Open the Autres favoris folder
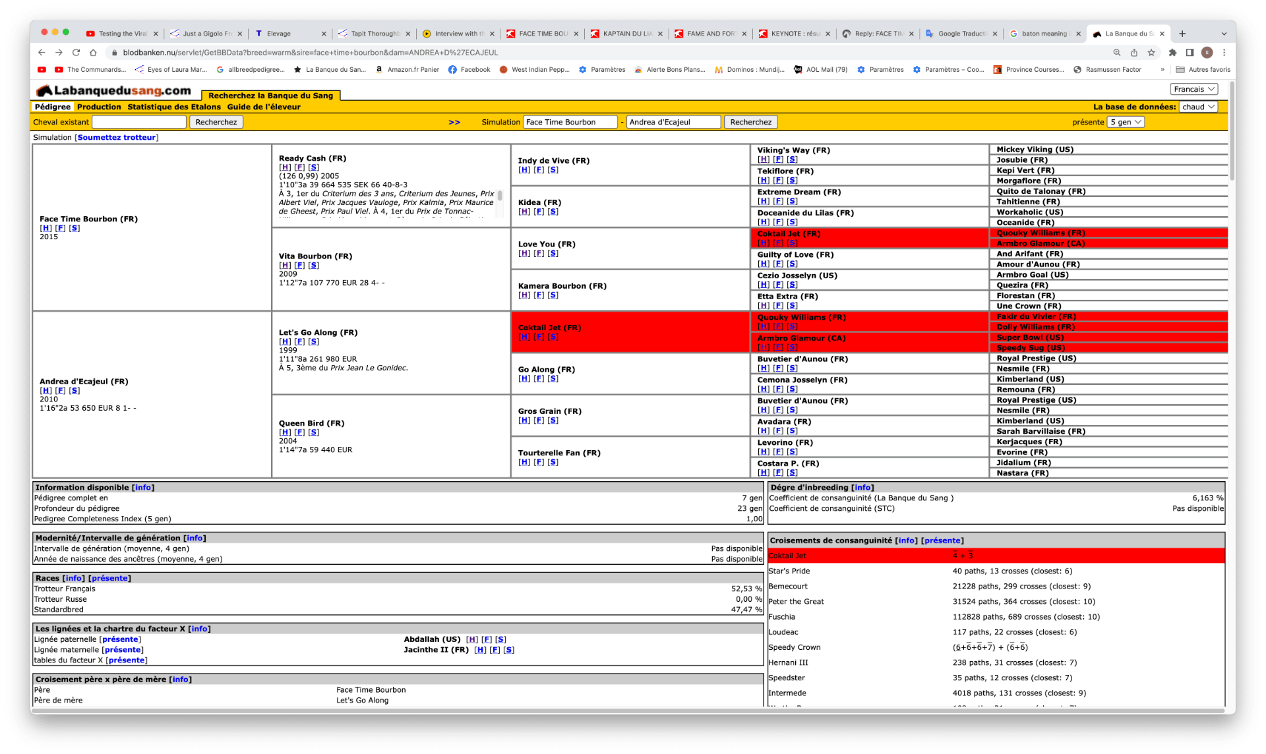 point(1203,69)
